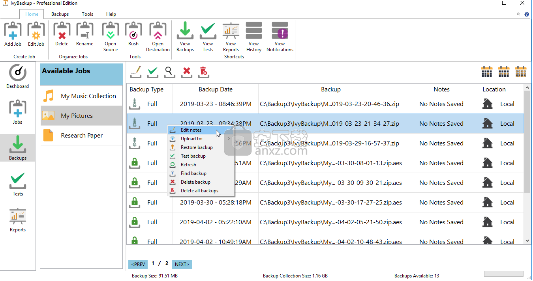The height and width of the screenshot is (281, 533).
Task: Click the table scrollbar down arrow
Action: click(527, 240)
